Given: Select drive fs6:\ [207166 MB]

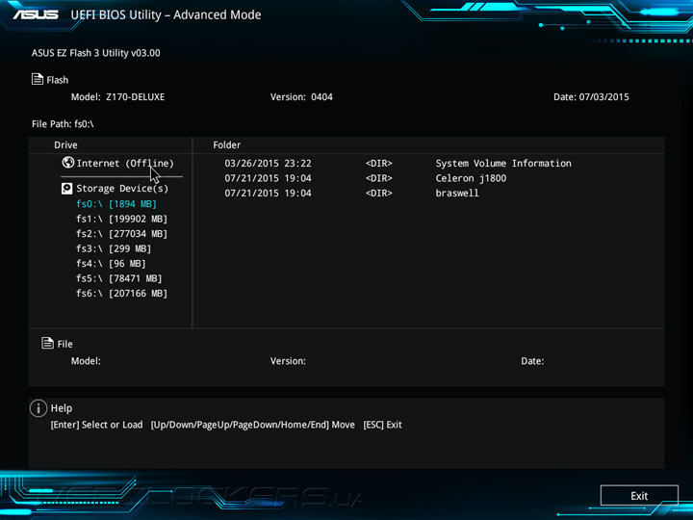Looking at the screenshot, I should click(121, 293).
